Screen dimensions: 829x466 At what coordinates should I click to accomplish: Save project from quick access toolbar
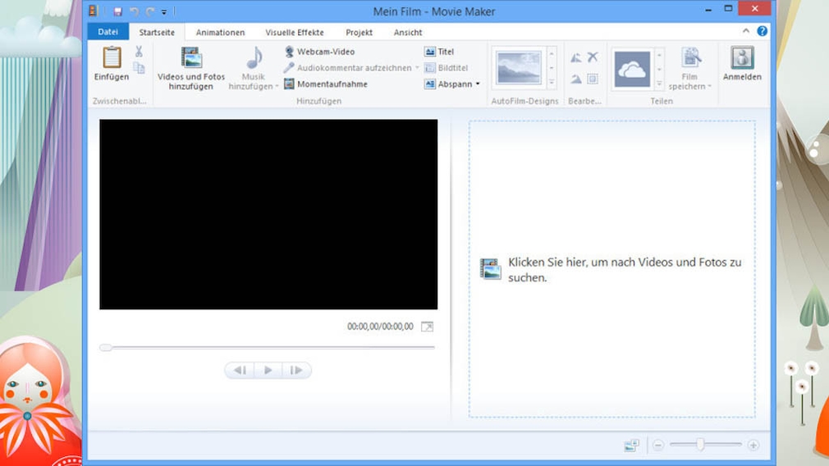(117, 11)
